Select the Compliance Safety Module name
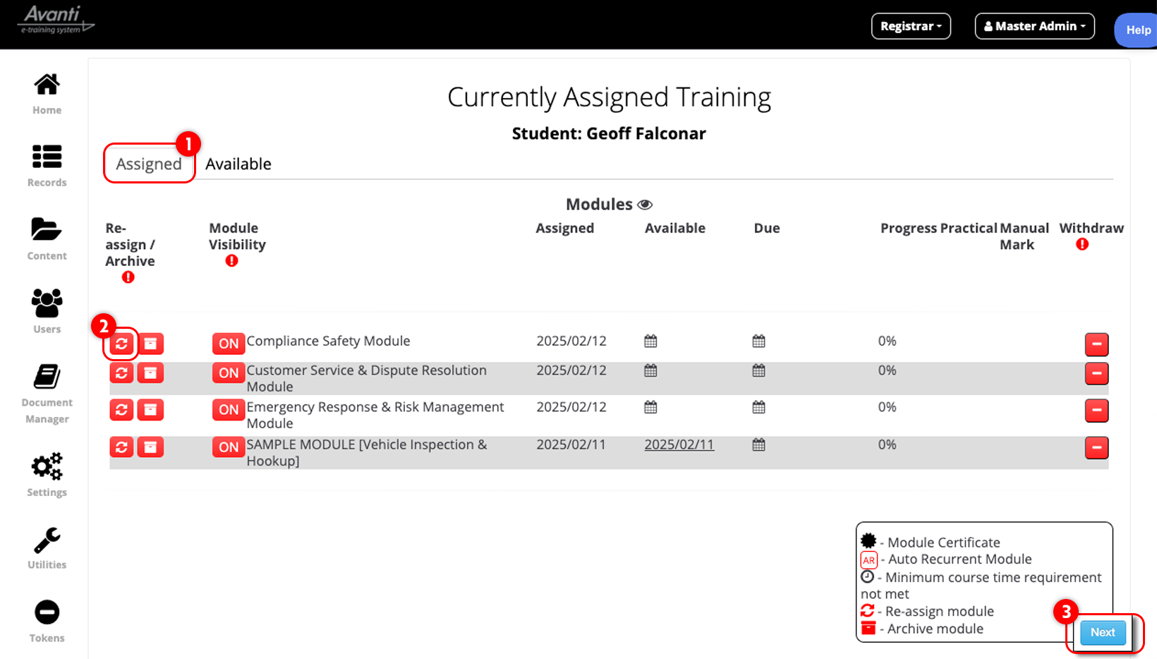The height and width of the screenshot is (659, 1157). click(328, 341)
